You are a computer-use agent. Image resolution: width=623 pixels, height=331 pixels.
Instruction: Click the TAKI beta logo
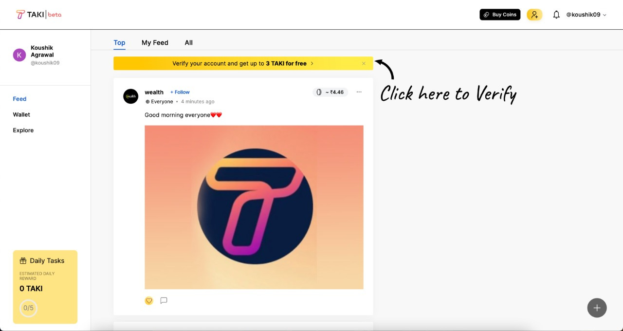pyautogui.click(x=39, y=15)
